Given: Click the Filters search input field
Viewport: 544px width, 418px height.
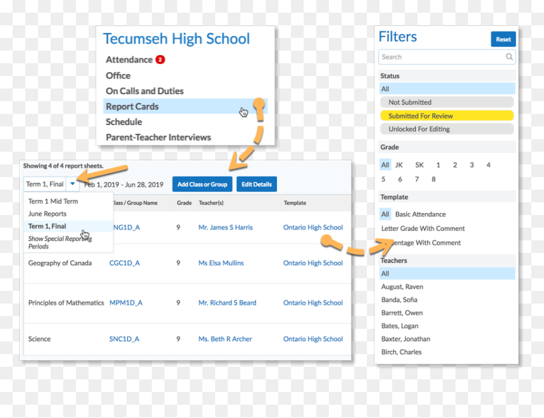Looking at the screenshot, I should click(447, 57).
